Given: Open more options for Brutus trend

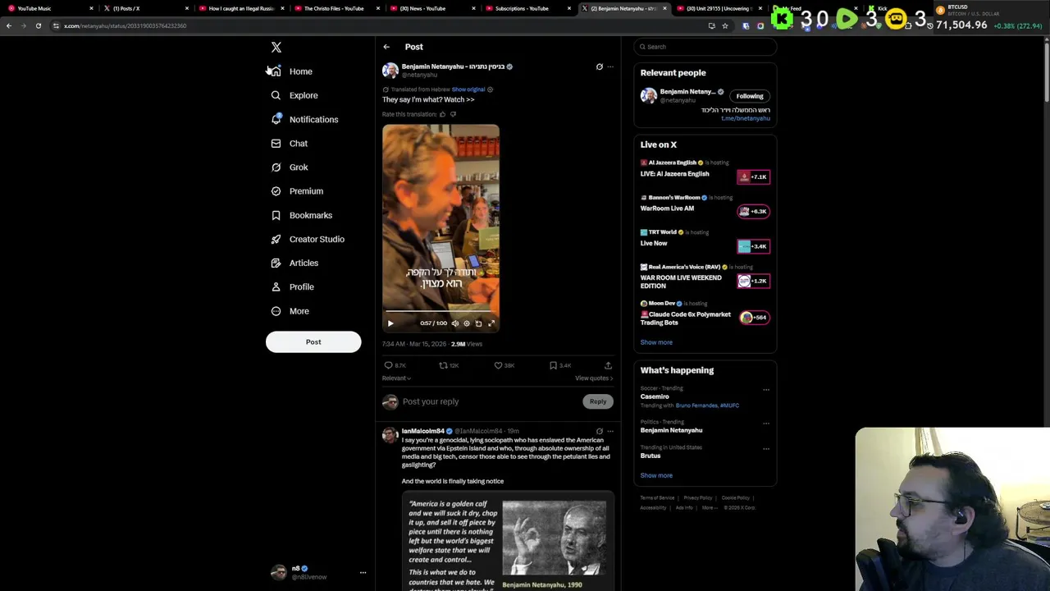Looking at the screenshot, I should click(x=766, y=449).
